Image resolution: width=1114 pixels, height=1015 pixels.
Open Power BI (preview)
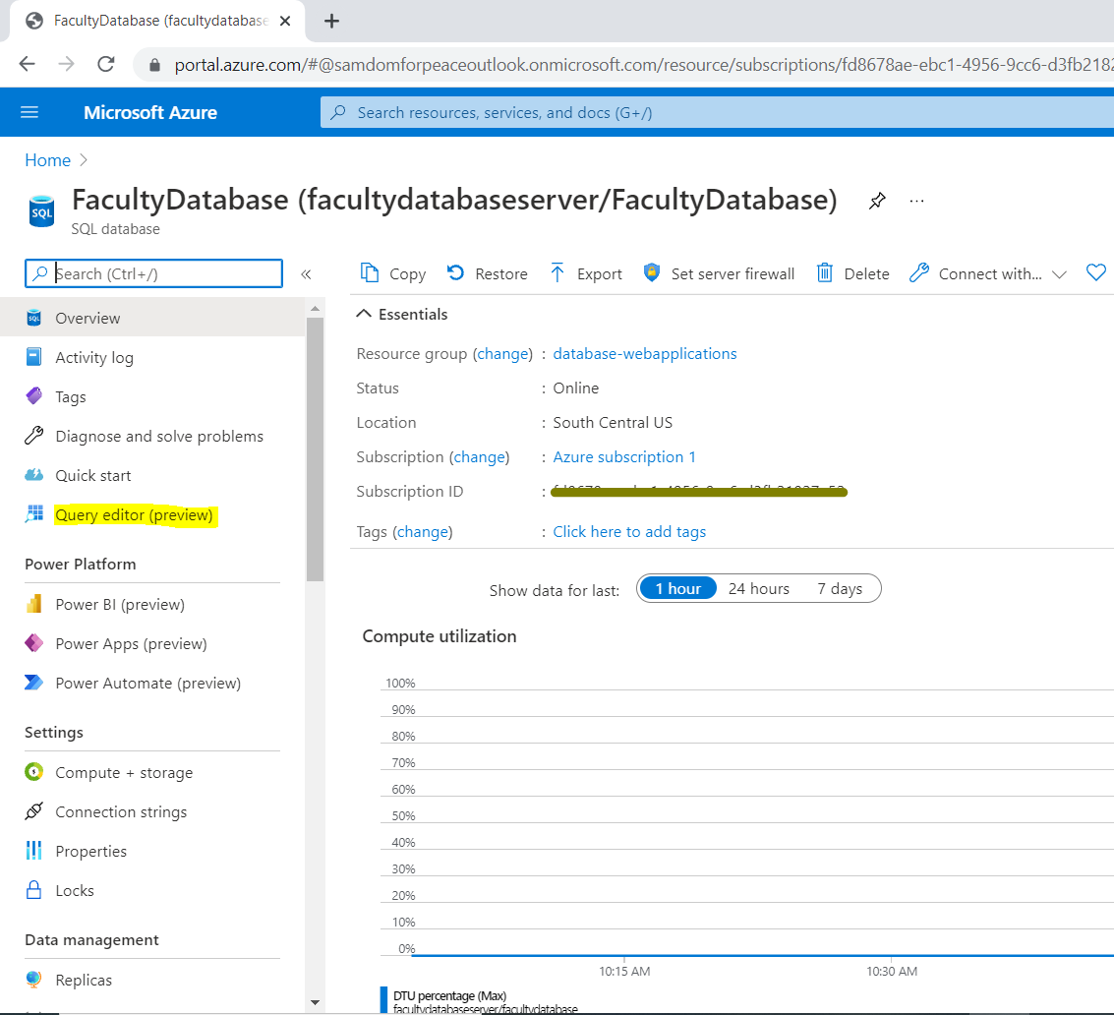(152, 604)
